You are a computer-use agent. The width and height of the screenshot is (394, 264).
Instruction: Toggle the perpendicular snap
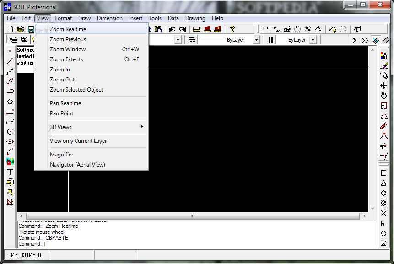[x=383, y=223]
